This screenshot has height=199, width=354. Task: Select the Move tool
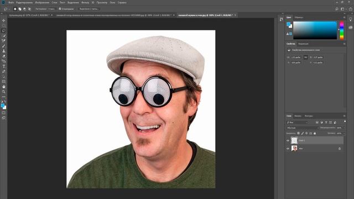[x=4, y=20]
